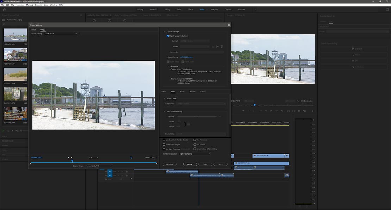Viewport: 391px width, 210px height.
Task: Click the Export button
Action: (205, 164)
